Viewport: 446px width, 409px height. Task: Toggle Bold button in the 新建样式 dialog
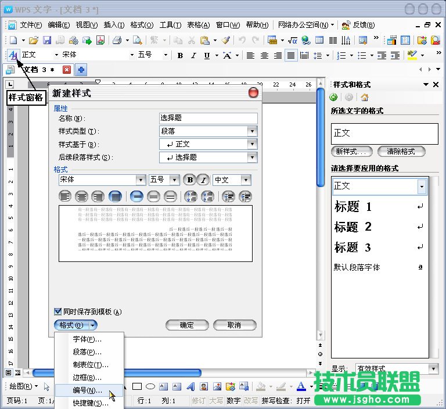click(x=190, y=180)
